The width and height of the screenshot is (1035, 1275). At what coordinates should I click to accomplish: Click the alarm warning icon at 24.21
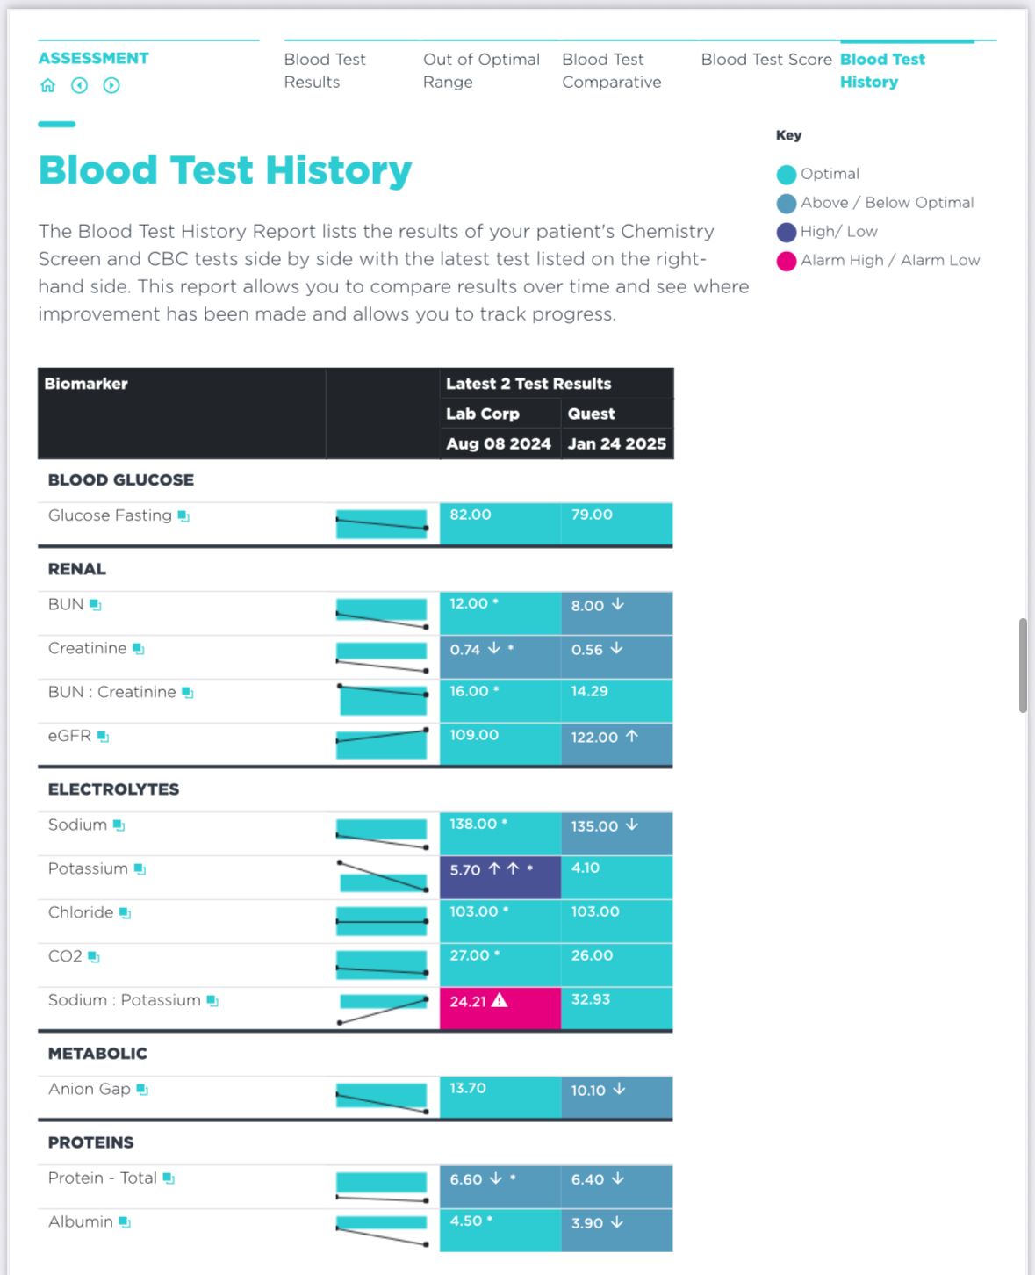point(500,1000)
